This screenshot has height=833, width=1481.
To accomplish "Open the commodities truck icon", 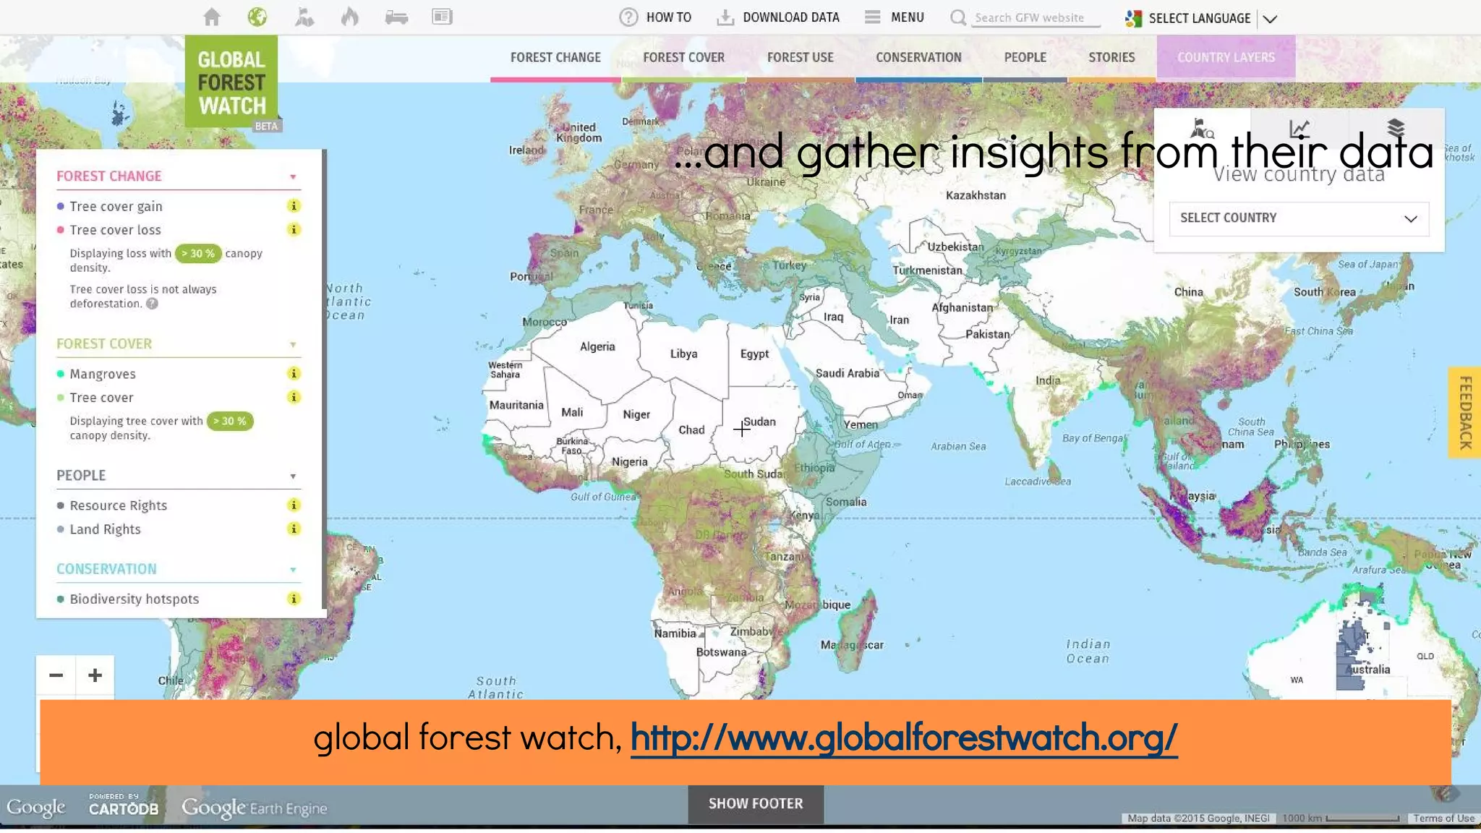I will (x=396, y=17).
